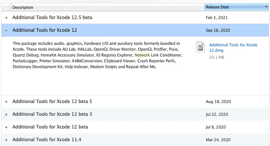This screenshot has height=146, width=270.
Task: Expand Additional Tools for Xcode 11.4 row
Action: point(6,140)
